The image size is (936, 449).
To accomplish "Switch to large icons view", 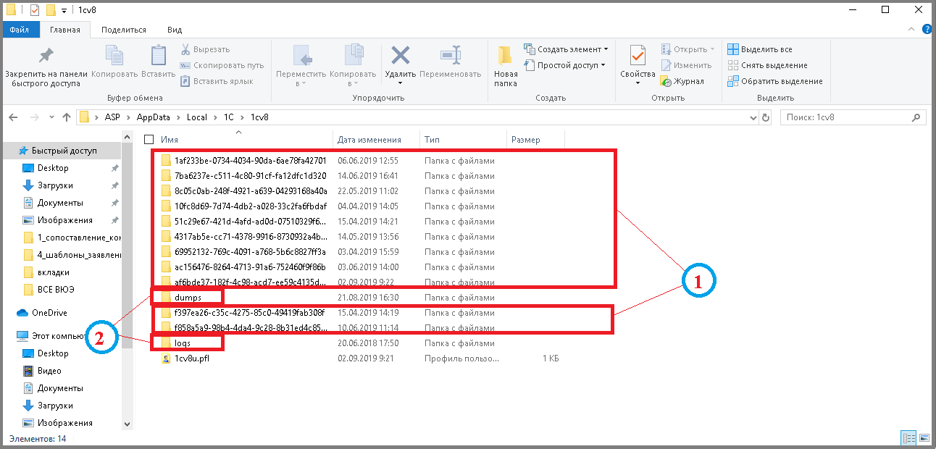I will coord(924,438).
